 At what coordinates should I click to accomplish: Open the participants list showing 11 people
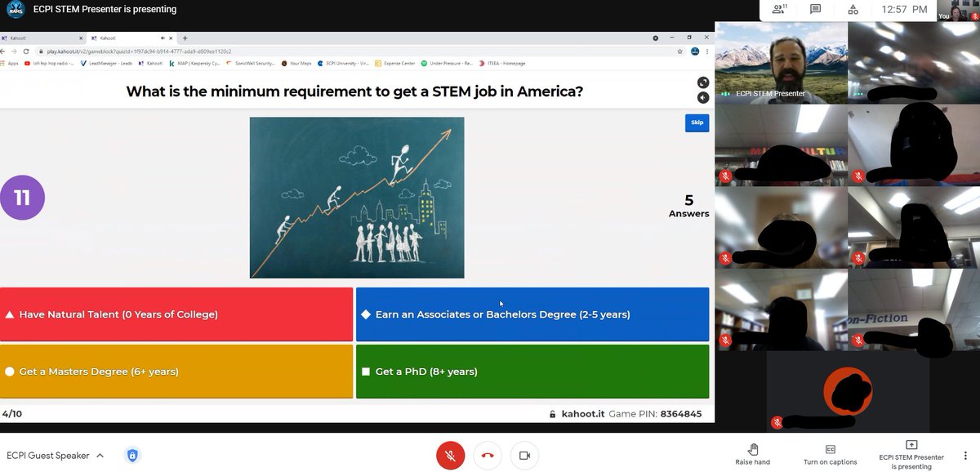pos(779,10)
